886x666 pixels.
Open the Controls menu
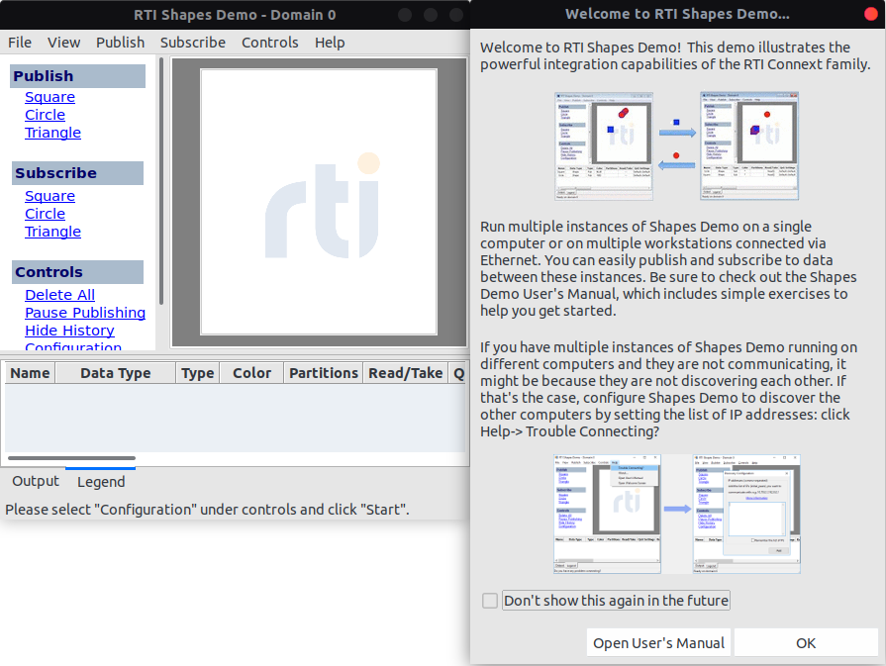[270, 43]
